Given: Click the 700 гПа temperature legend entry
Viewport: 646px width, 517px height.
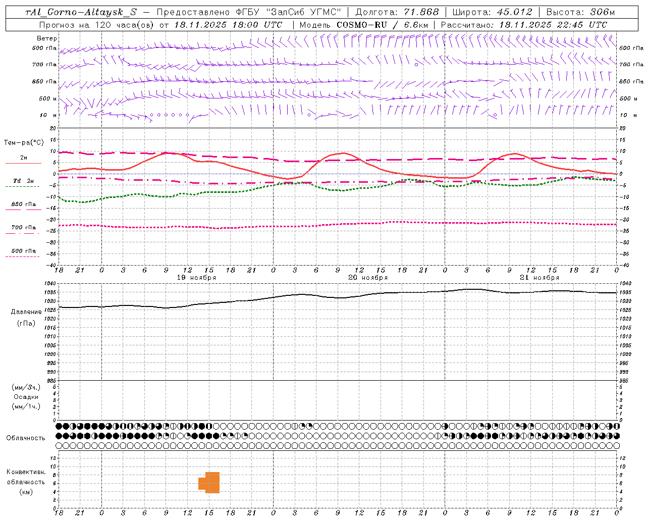Looking at the screenshot, I should tap(23, 229).
